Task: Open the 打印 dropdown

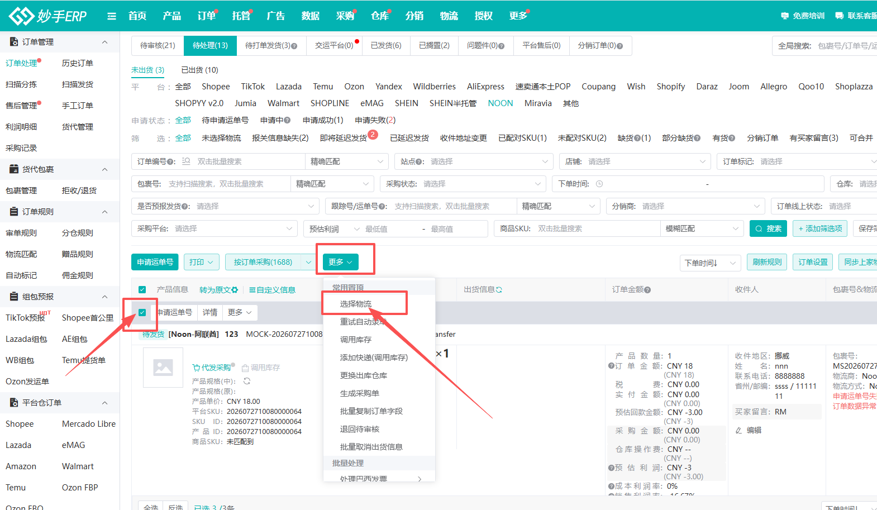Action: click(201, 262)
